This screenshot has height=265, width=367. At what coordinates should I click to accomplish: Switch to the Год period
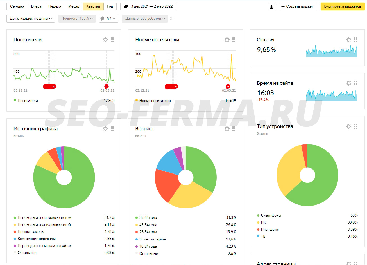(110, 6)
